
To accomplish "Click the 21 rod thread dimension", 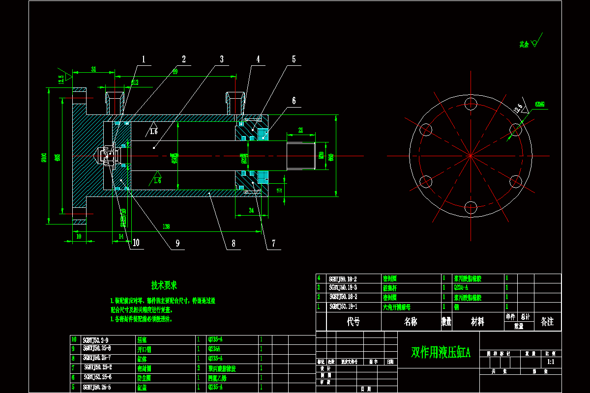I will [x=300, y=130].
